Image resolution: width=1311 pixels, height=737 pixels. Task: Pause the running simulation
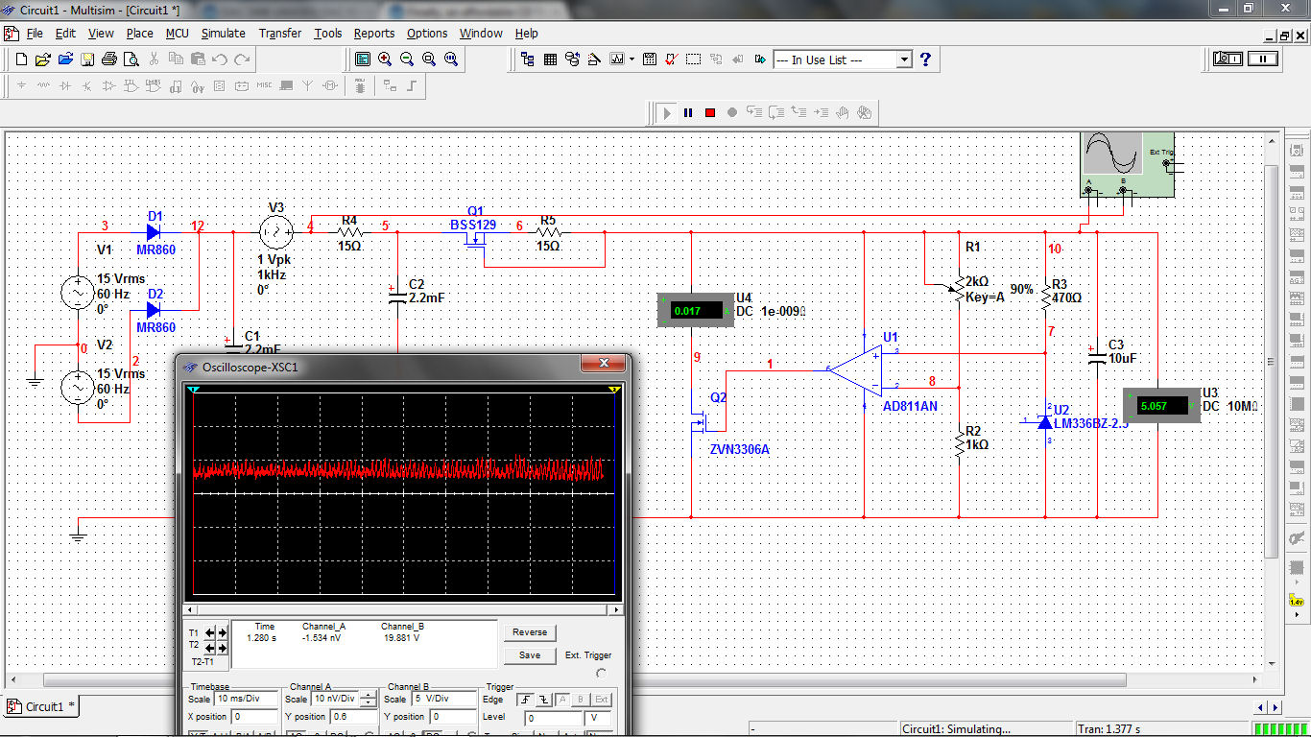pos(688,112)
